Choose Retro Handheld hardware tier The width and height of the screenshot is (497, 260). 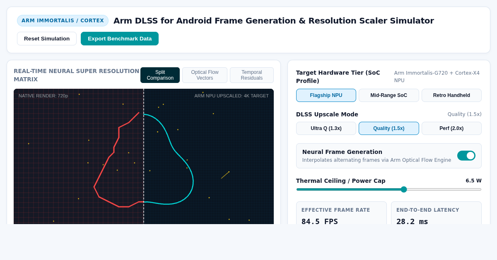tap(451, 95)
